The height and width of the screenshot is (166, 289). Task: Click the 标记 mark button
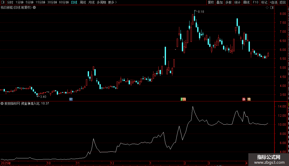[264, 2]
